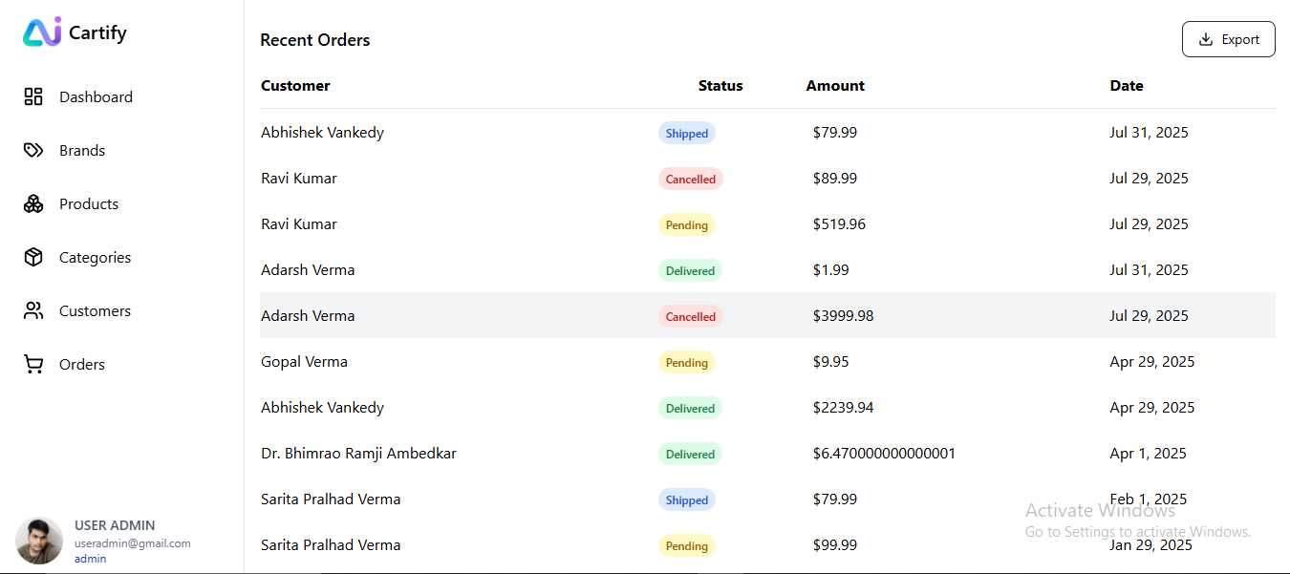Viewport: 1290px width, 574px height.
Task: Click the Categories box icon
Action: point(33,257)
